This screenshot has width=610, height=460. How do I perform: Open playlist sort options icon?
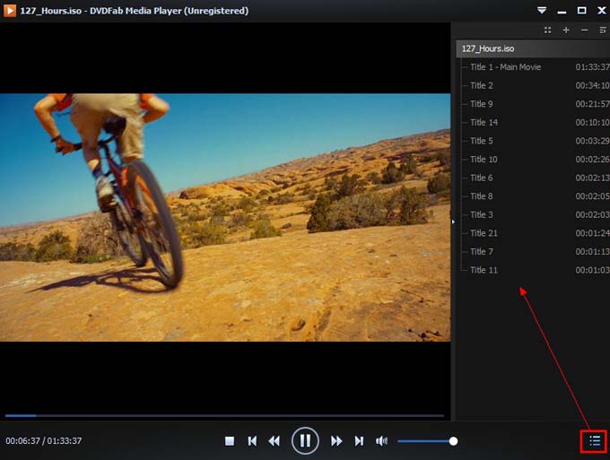click(x=603, y=30)
